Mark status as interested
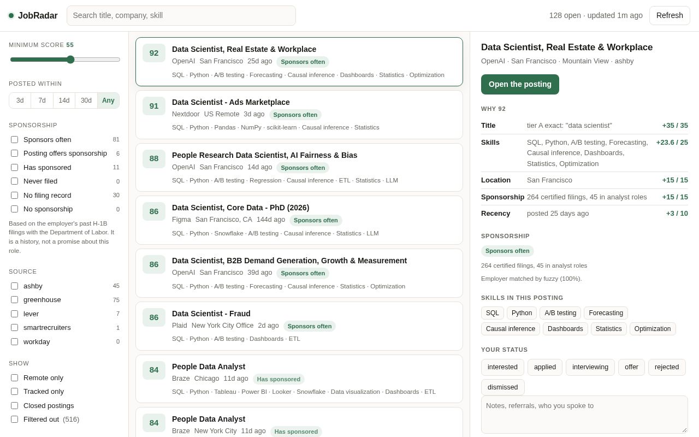 point(502,367)
